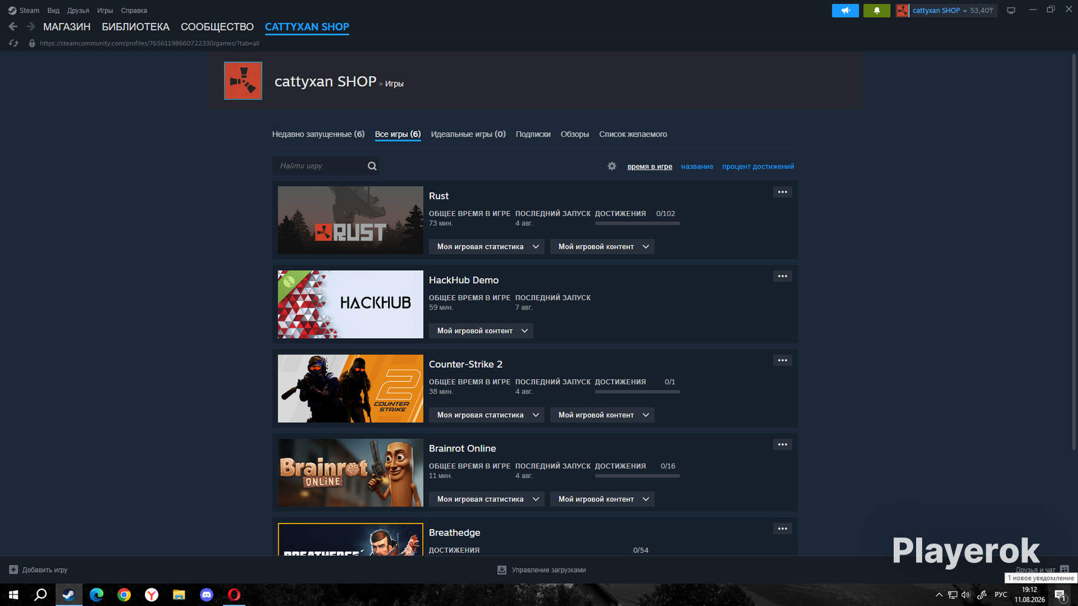Click the megaphone announcements button
The height and width of the screenshot is (606, 1078).
(x=845, y=10)
